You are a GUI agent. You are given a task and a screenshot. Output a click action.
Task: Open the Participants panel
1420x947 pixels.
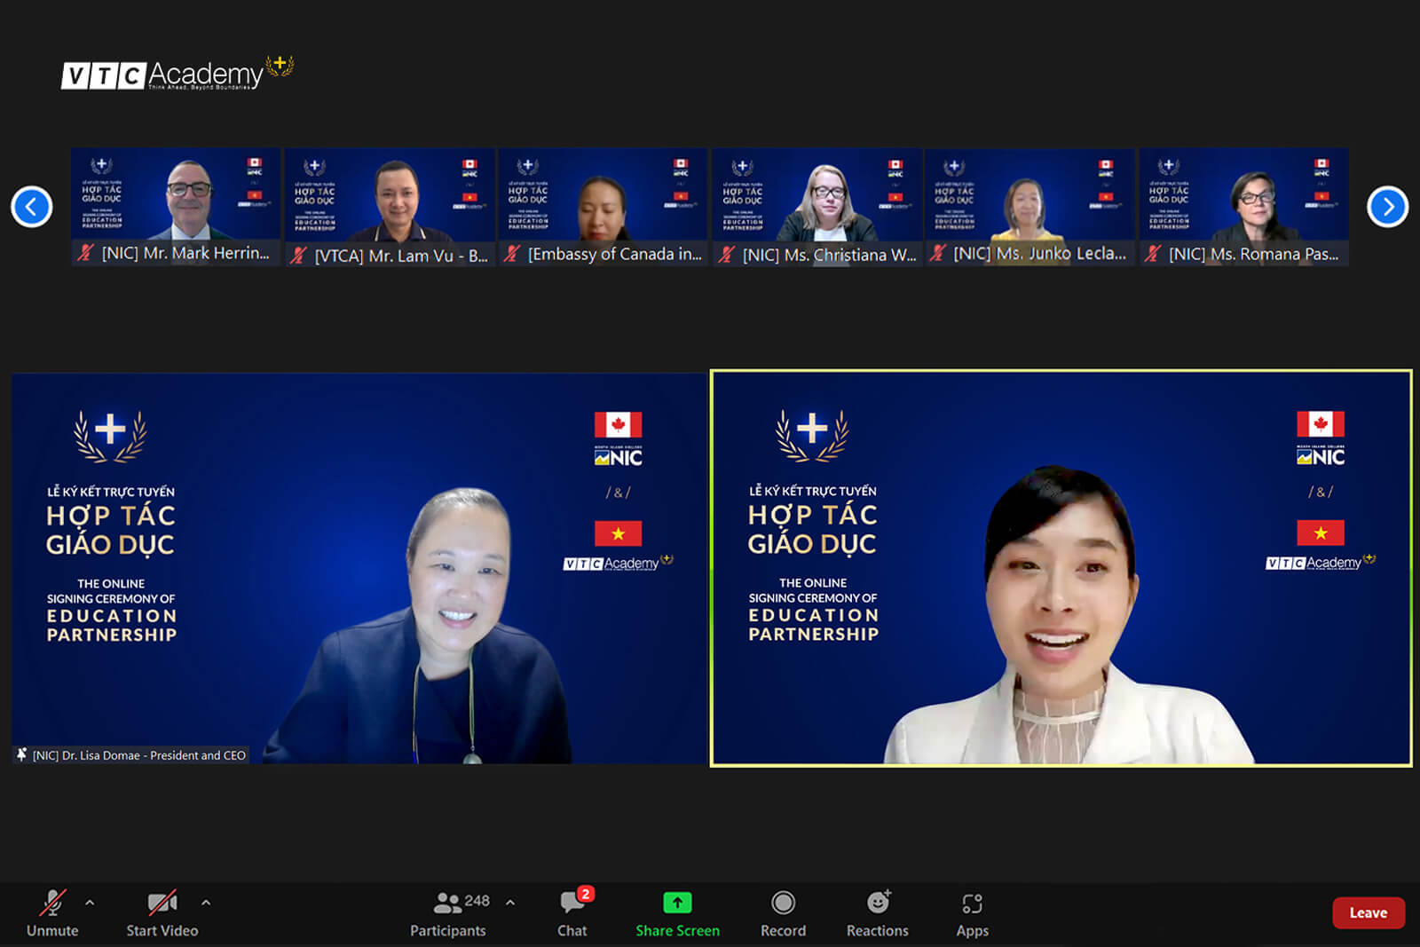[448, 912]
